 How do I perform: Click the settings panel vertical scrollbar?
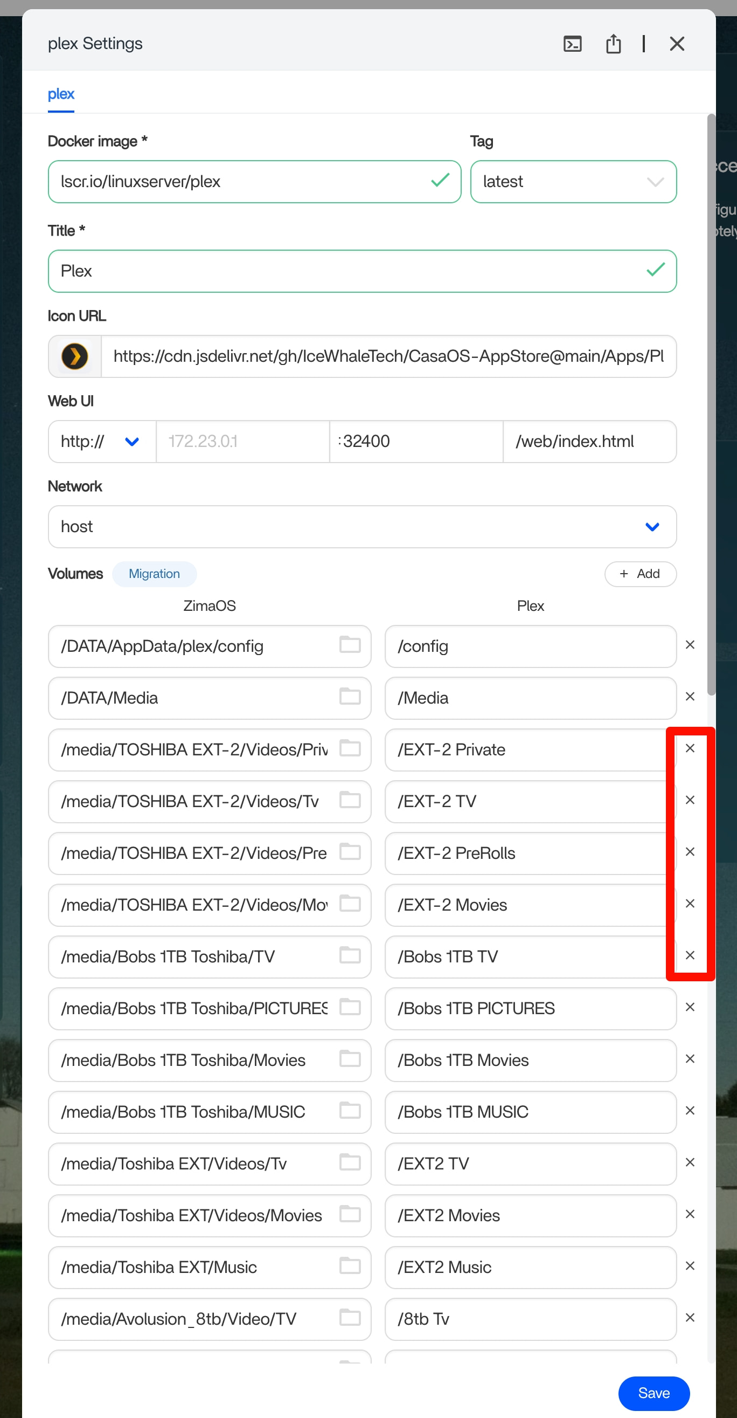[711, 404]
